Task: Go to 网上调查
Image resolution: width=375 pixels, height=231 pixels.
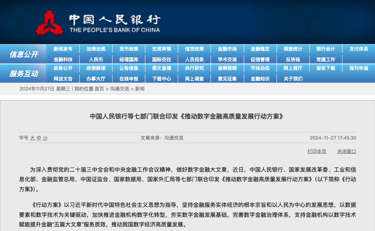Action: point(195,79)
